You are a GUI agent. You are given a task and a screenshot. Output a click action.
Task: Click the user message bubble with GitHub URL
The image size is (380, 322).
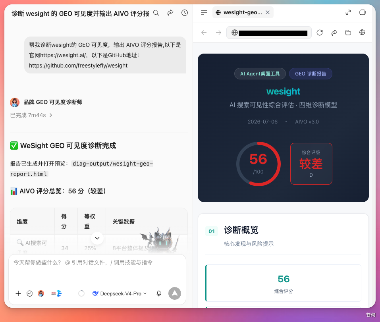[105, 55]
